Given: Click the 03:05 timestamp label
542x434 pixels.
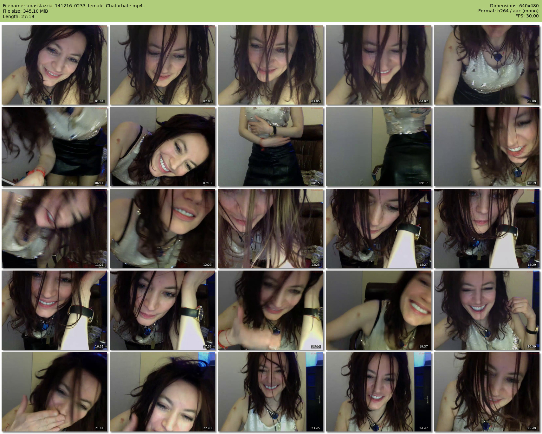Looking at the screenshot, I should [x=315, y=101].
